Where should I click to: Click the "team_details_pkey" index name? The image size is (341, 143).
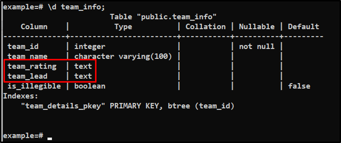63,106
